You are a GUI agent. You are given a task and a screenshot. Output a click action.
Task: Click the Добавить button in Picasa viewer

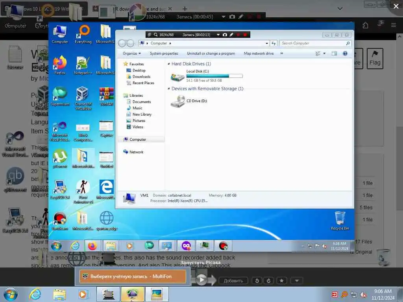tap(233, 281)
